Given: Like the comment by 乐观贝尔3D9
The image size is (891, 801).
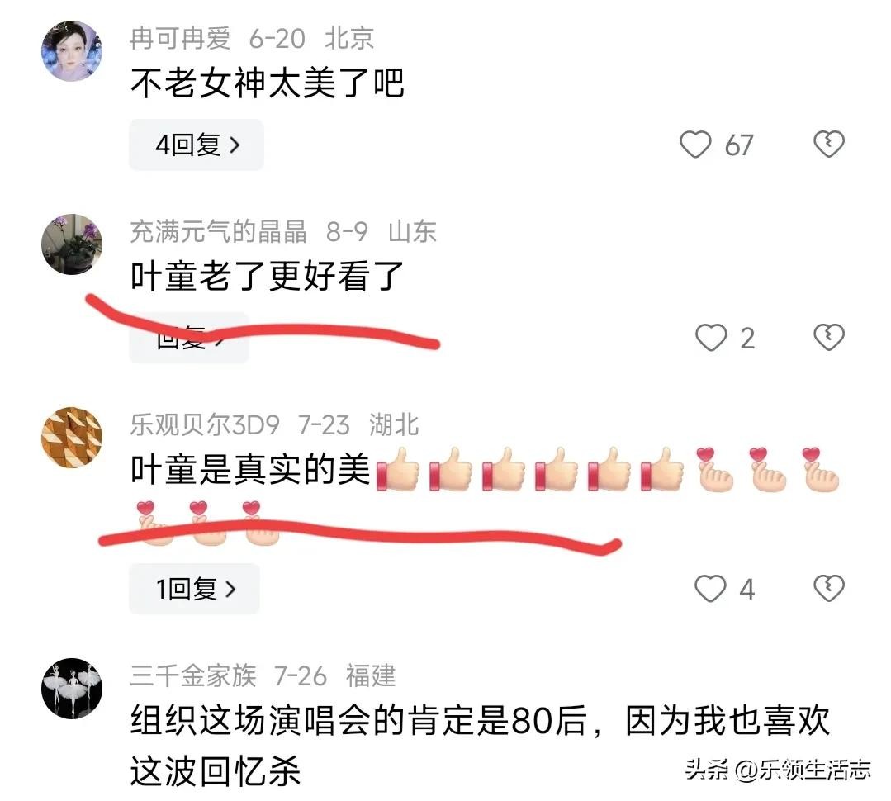Looking at the screenshot, I should [x=710, y=589].
